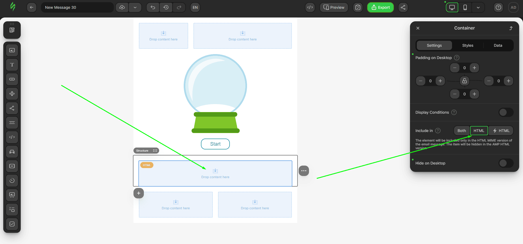Click the Stripo logo icon
523x244 pixels.
click(x=13, y=7)
